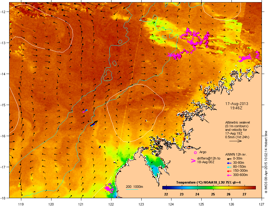This screenshot has width=268, height=207.
Task: Click the '(0.1m contours)' legend text
Action: pyautogui.click(x=237, y=126)
